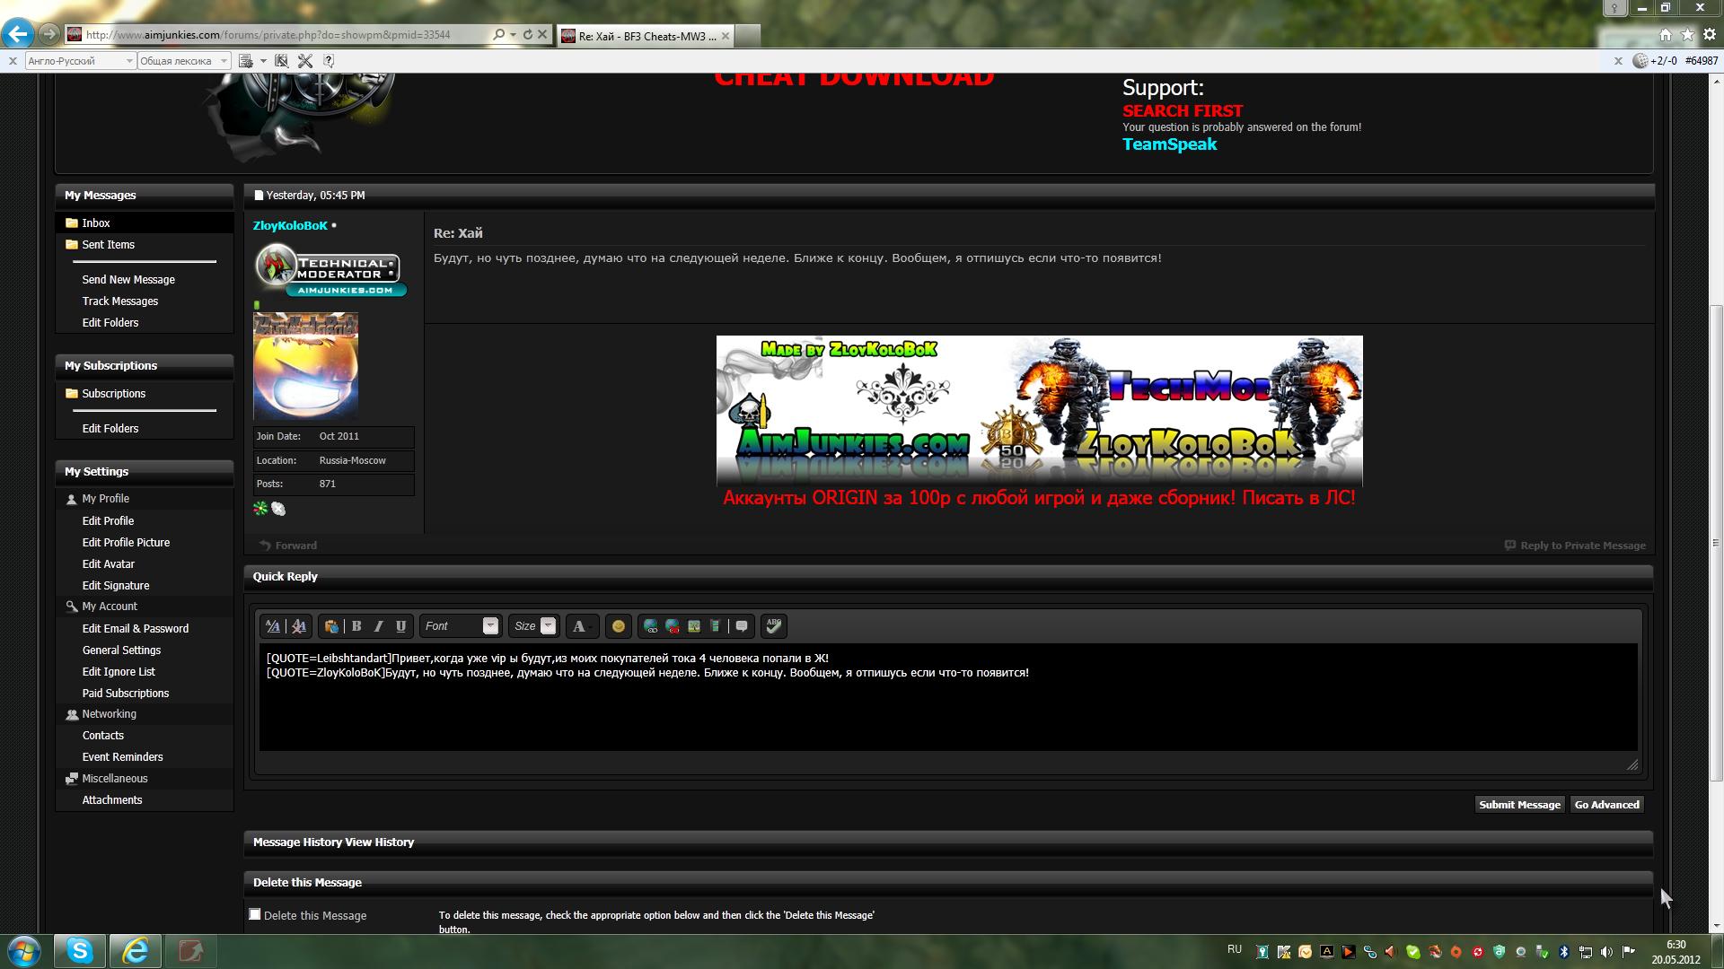The height and width of the screenshot is (969, 1724).
Task: Select Edit Signature in My Settings
Action: [x=116, y=586]
